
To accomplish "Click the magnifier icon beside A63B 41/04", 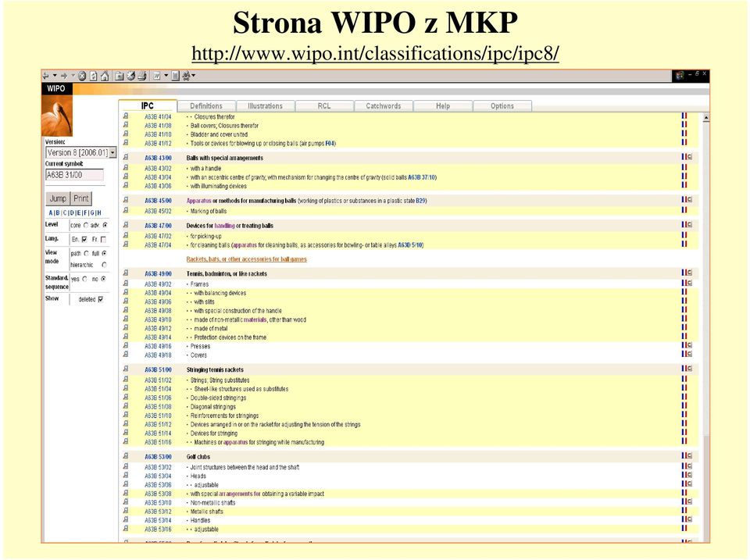I will 126,116.
